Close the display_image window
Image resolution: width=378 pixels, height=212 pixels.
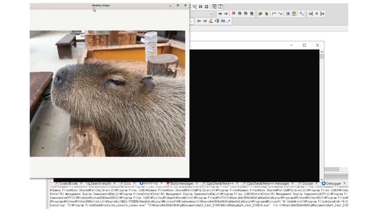click(x=185, y=5)
